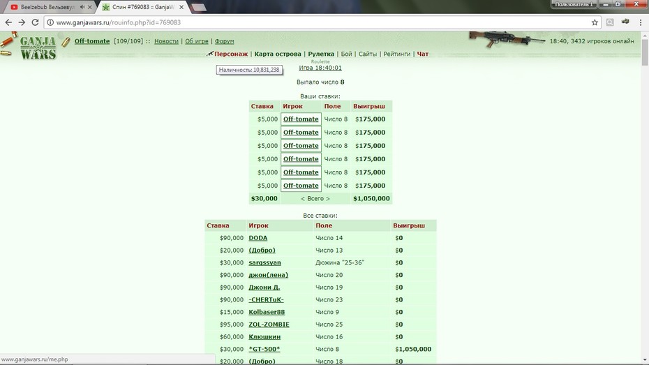This screenshot has width=649, height=365.
Task: Click the Наличность: 10,831,238 tooltip
Action: (x=249, y=70)
